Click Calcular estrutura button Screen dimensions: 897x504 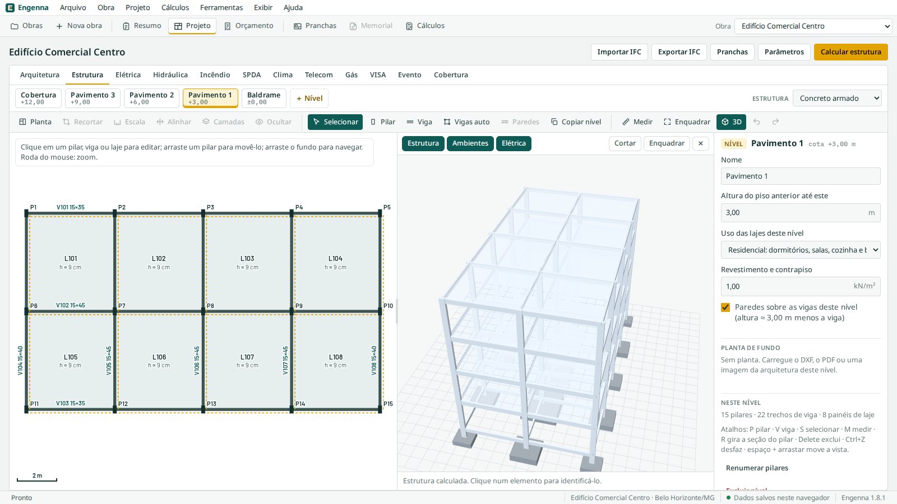pos(851,52)
